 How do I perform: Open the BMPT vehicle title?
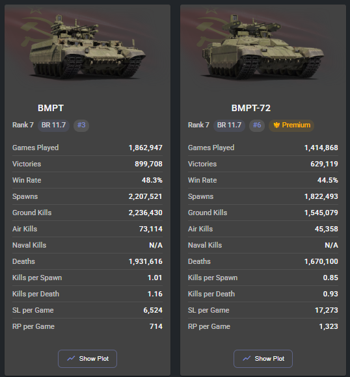pos(51,108)
